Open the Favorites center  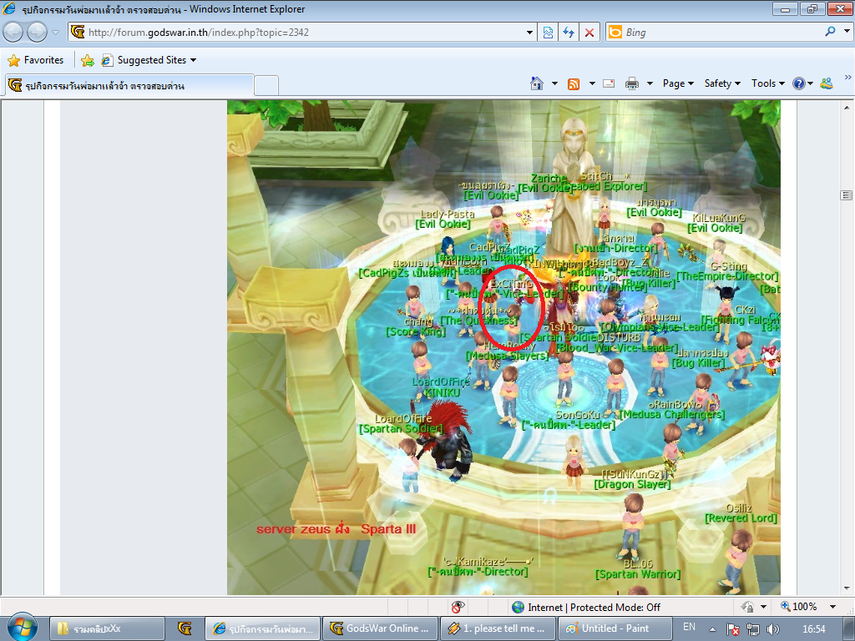pos(36,60)
